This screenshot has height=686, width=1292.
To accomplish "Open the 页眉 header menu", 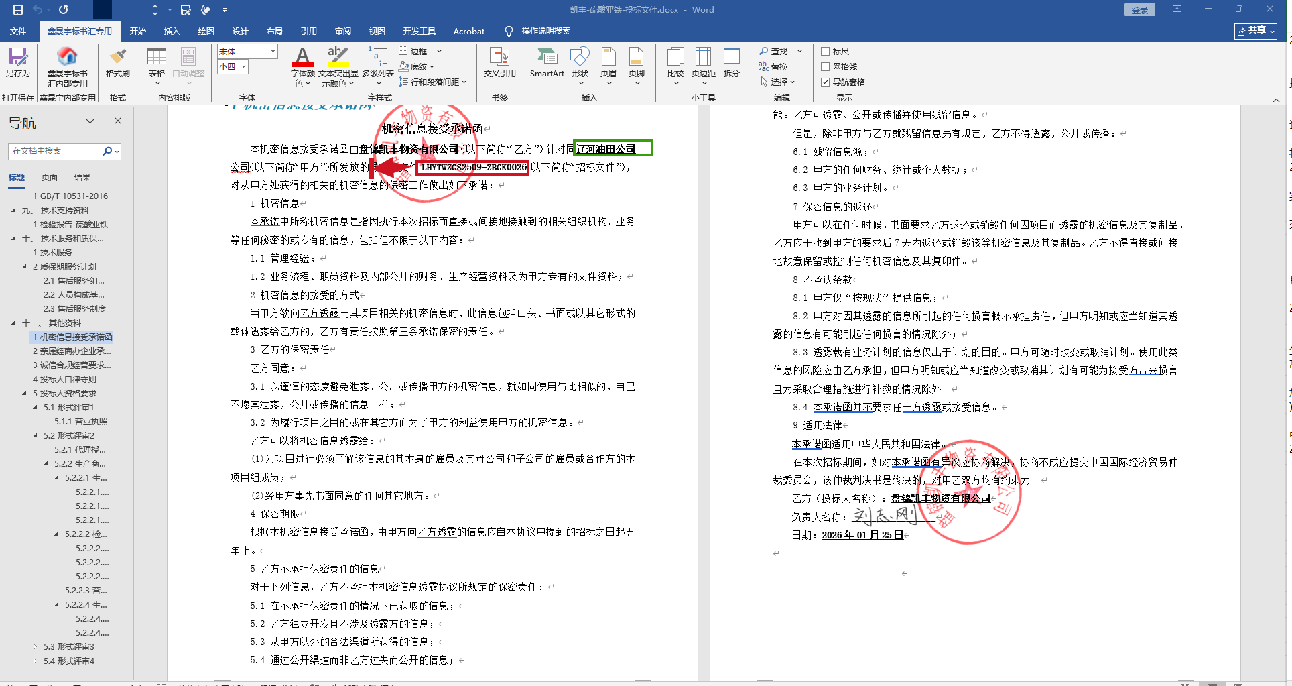I will pos(608,66).
